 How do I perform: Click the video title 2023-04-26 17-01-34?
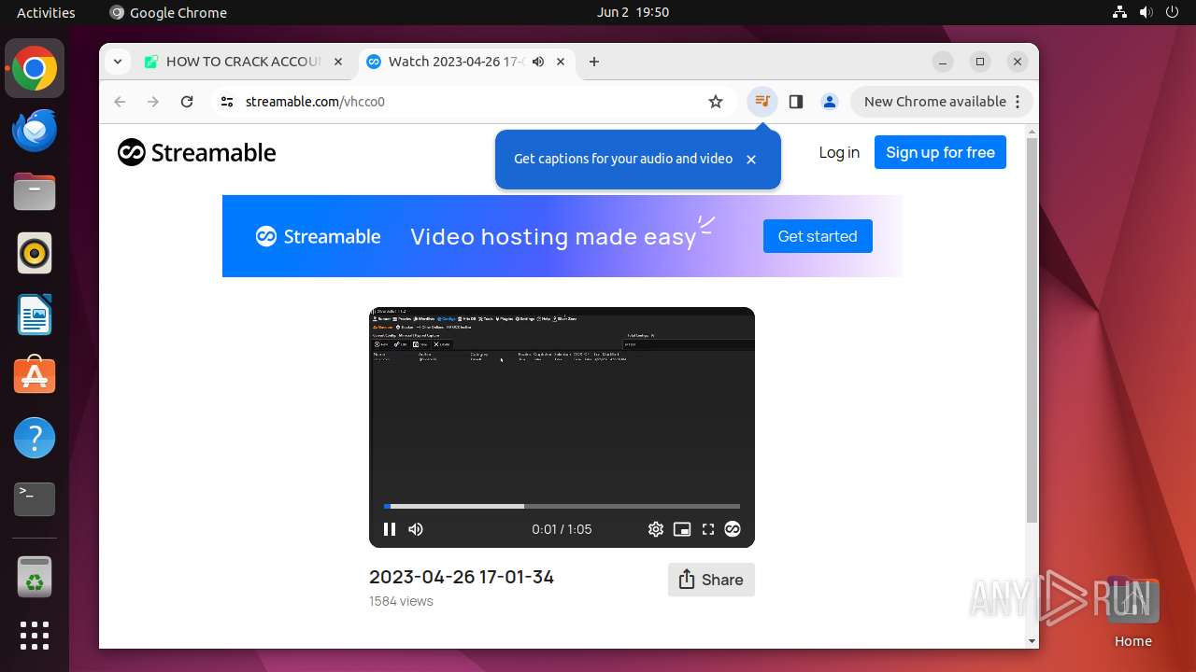pos(462,577)
